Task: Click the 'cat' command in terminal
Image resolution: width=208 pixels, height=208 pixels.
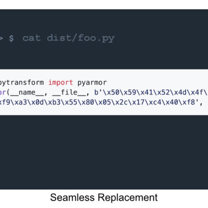Action: 32,38
